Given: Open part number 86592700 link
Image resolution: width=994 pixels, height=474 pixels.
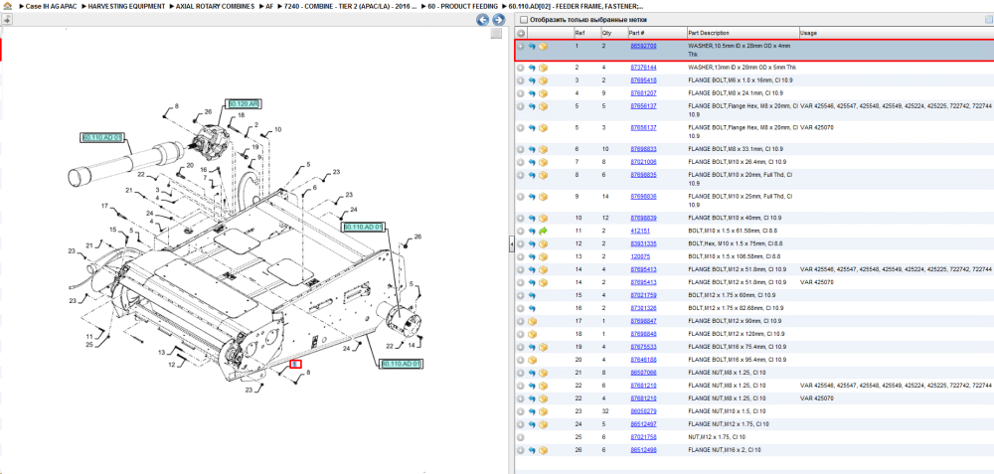Looking at the screenshot, I should click(x=643, y=47).
